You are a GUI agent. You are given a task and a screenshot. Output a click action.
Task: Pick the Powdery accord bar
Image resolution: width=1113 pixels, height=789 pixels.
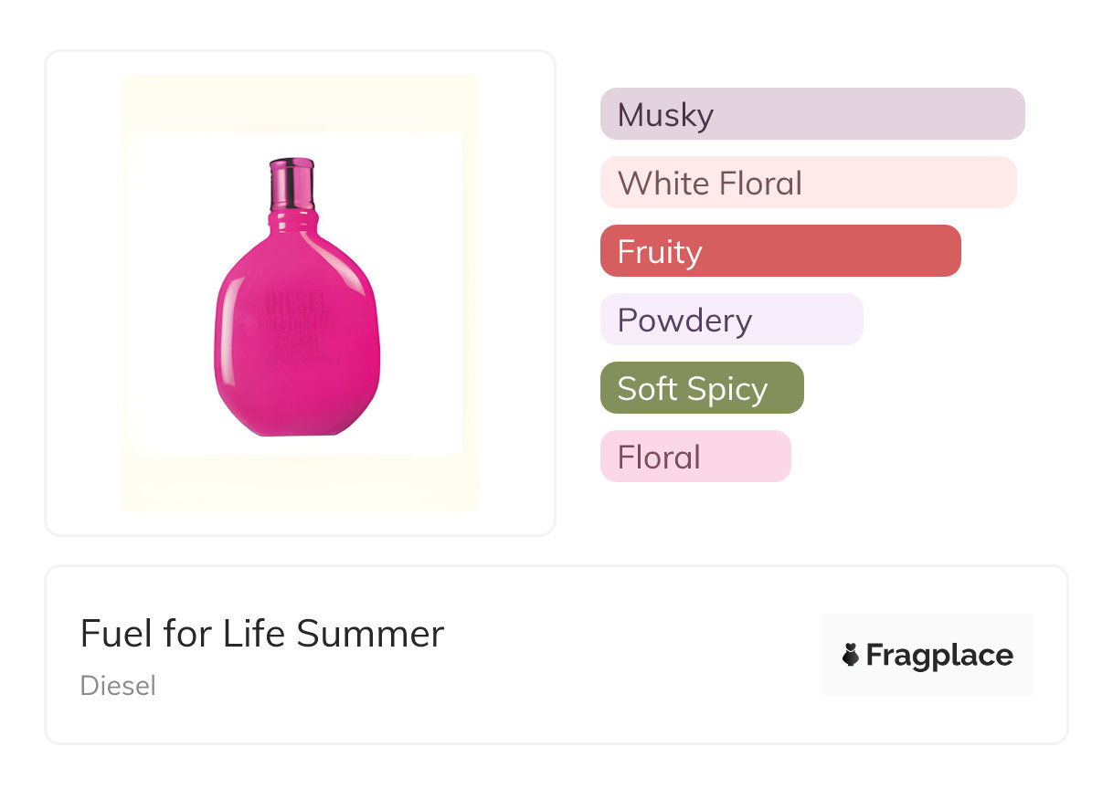(731, 320)
